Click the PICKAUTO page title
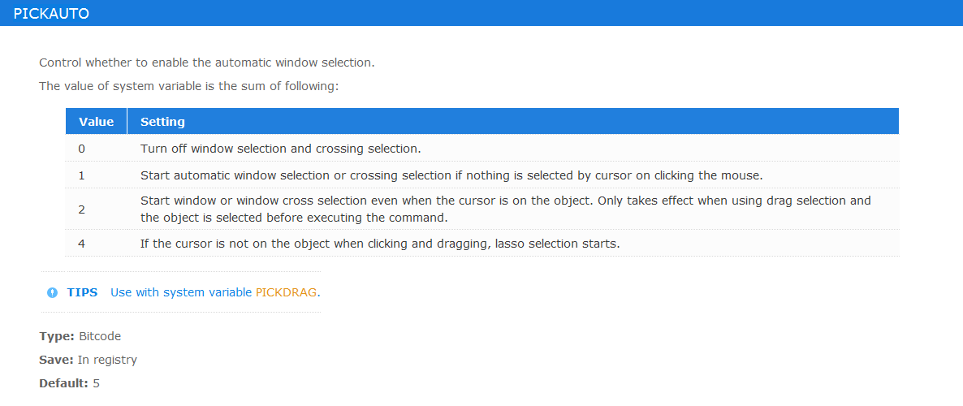The width and height of the screenshot is (963, 406). click(51, 14)
